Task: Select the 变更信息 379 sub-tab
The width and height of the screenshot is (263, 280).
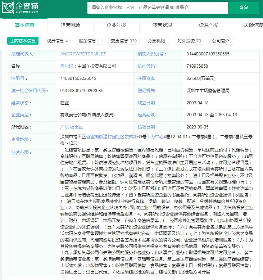Action: (x=124, y=41)
